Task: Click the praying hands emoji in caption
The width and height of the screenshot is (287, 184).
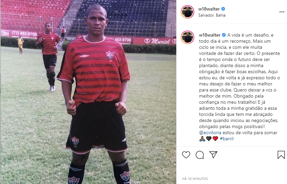Action: point(202,139)
